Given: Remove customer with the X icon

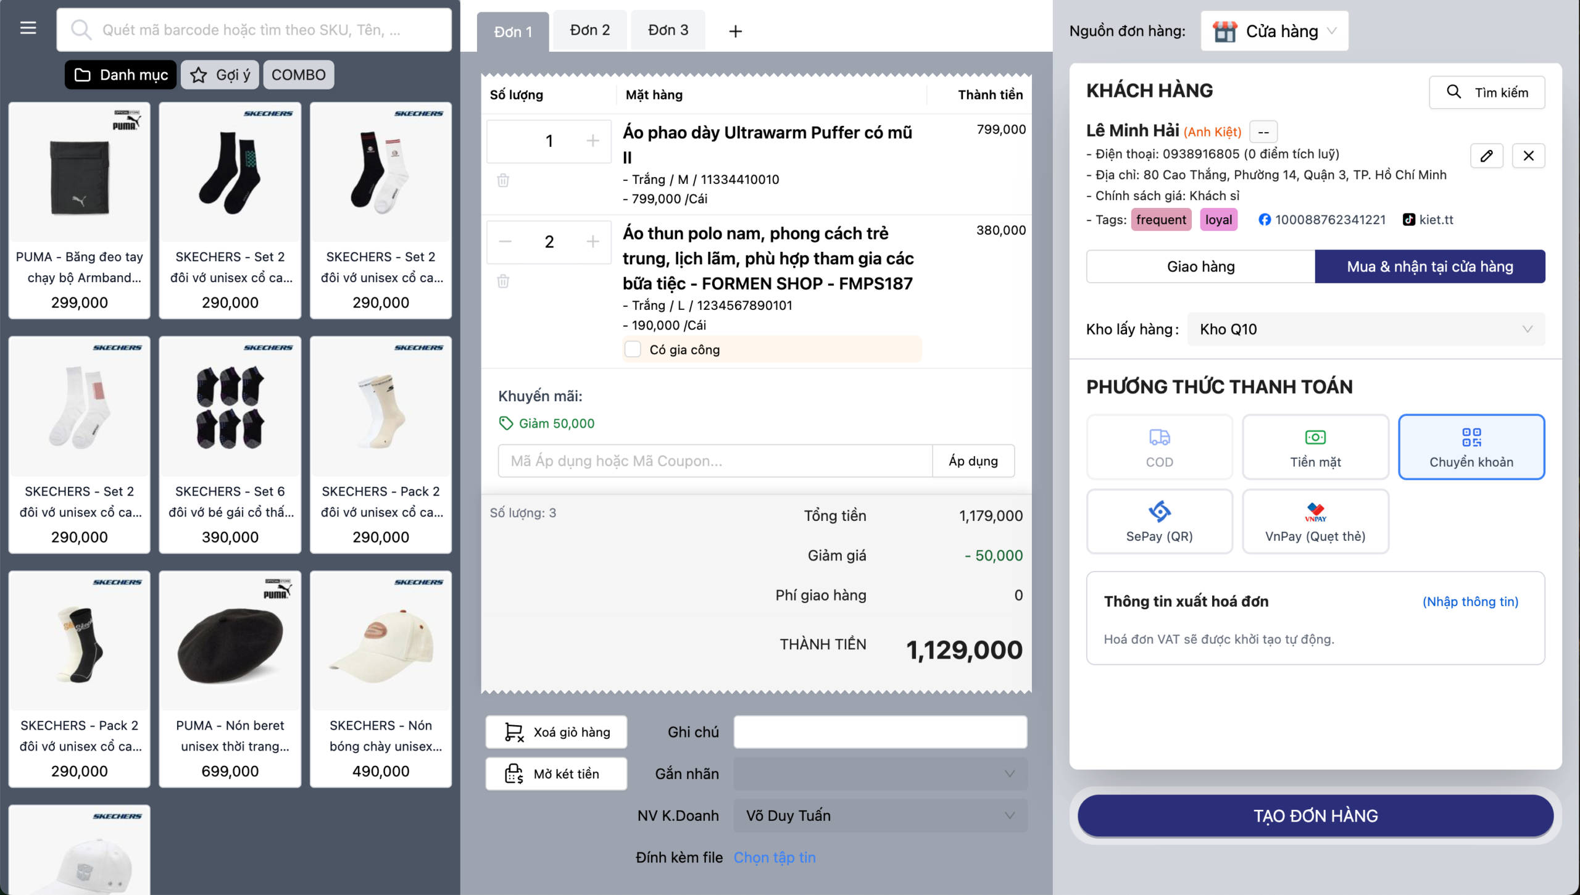Looking at the screenshot, I should point(1528,156).
